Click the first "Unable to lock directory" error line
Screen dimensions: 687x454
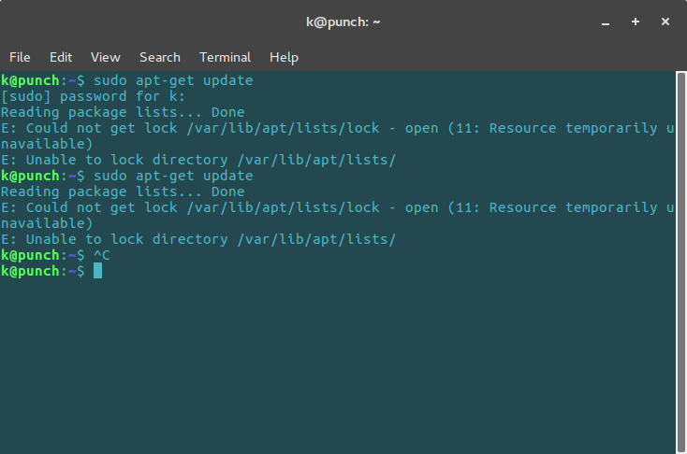pyautogui.click(x=198, y=160)
